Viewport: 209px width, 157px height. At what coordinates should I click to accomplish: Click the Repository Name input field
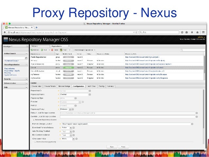point(74,94)
